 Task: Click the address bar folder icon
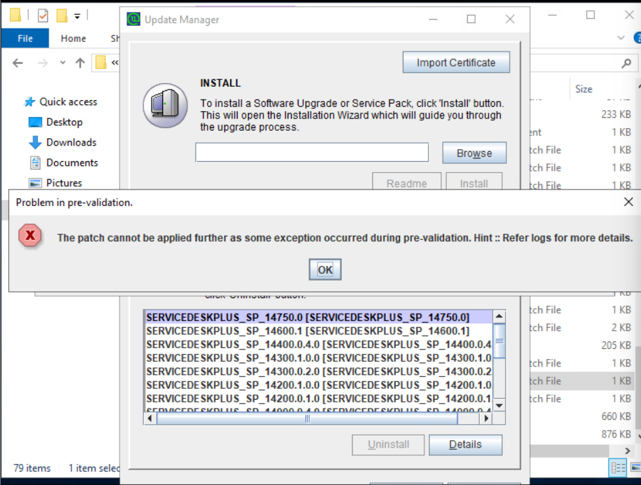101,62
